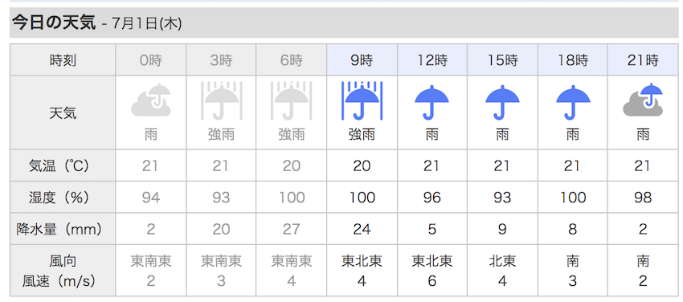Screen dimensions: 683x302
Task: Select the 21時 column header
Action: (643, 60)
